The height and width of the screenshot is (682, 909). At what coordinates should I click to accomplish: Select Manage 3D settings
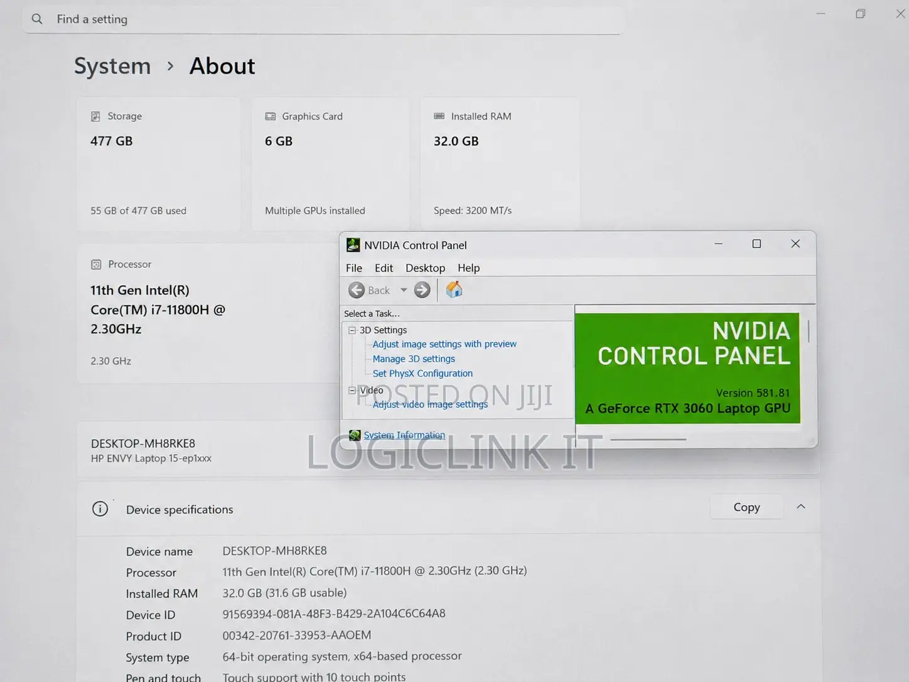point(414,359)
